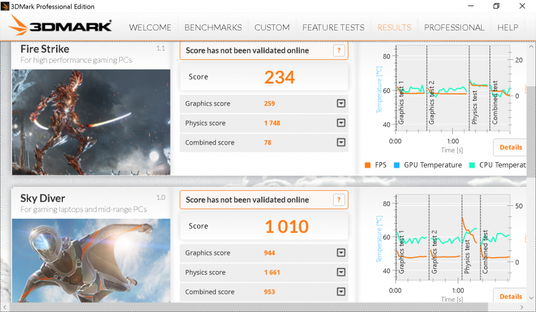Expand Fire Strike Combined score details

click(x=341, y=142)
